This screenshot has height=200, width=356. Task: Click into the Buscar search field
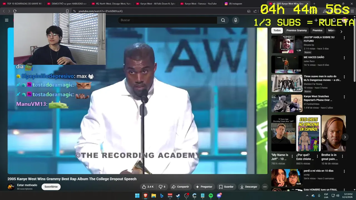pyautogui.click(x=167, y=20)
